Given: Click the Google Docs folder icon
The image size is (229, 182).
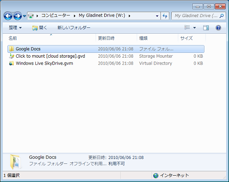Looking at the screenshot, I should coord(11,49).
